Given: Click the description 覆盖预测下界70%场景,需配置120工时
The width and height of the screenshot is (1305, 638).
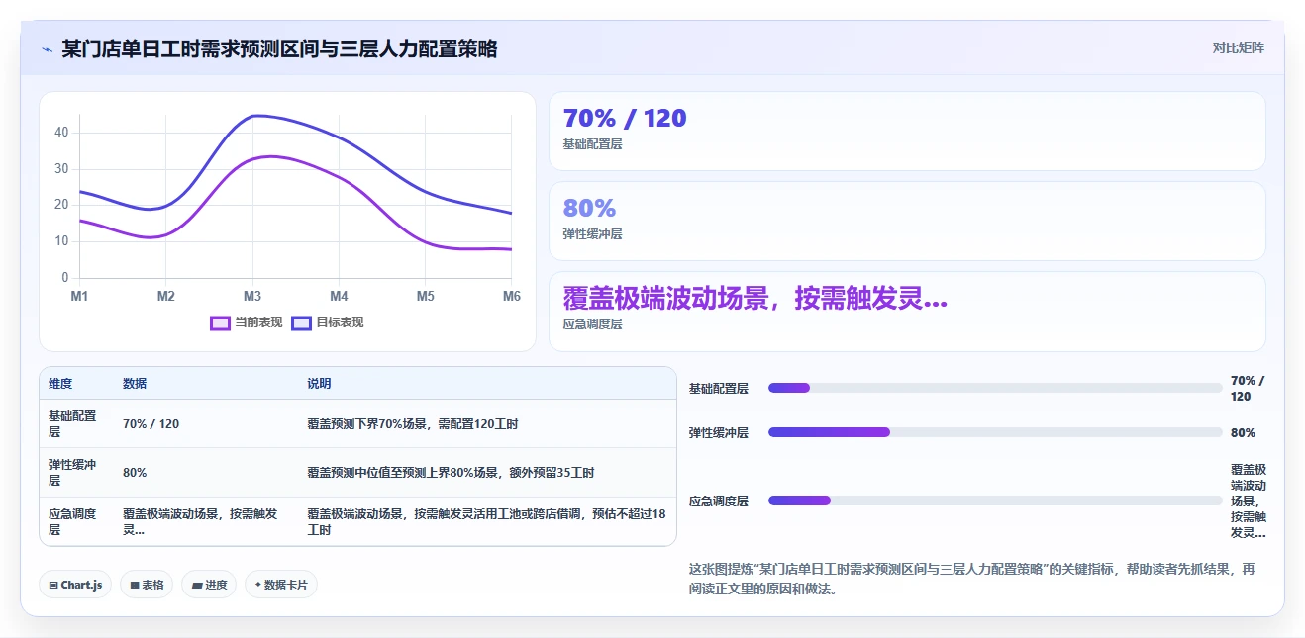Looking at the screenshot, I should (413, 423).
